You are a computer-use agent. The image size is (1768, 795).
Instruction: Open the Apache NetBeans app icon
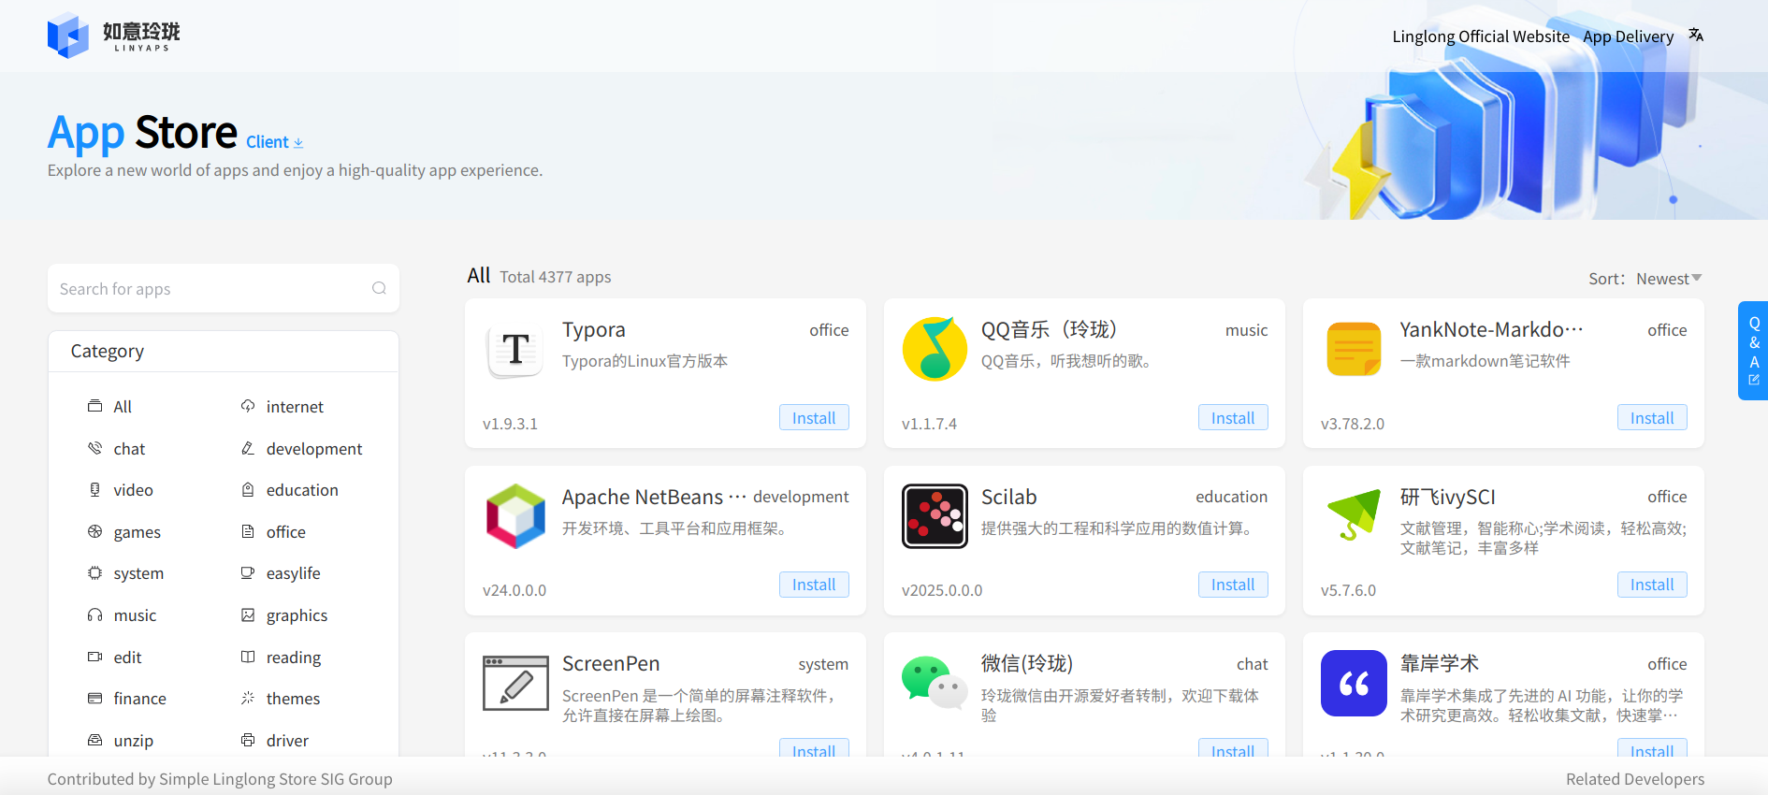[x=515, y=516]
